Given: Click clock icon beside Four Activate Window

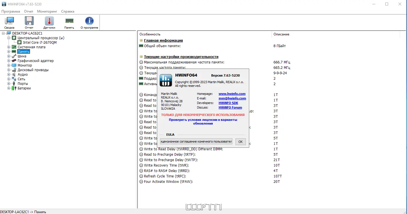Looking at the screenshot, I should click(x=141, y=182).
